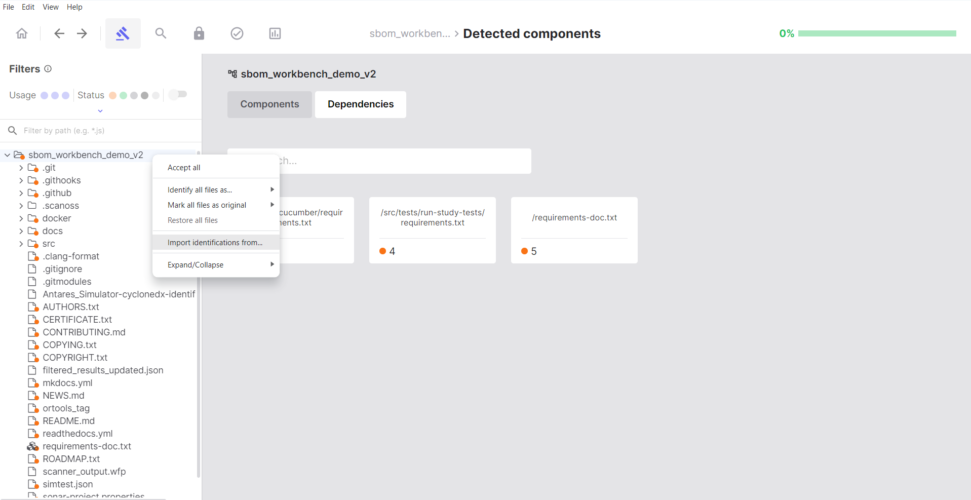Navigate forward with the right arrow
The height and width of the screenshot is (500, 971).
(x=82, y=33)
